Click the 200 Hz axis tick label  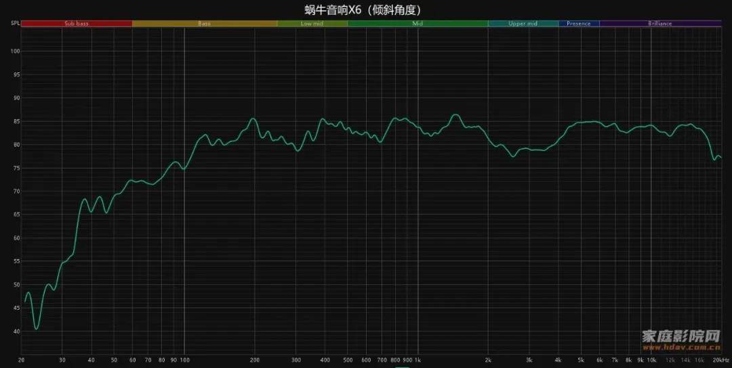(x=255, y=360)
